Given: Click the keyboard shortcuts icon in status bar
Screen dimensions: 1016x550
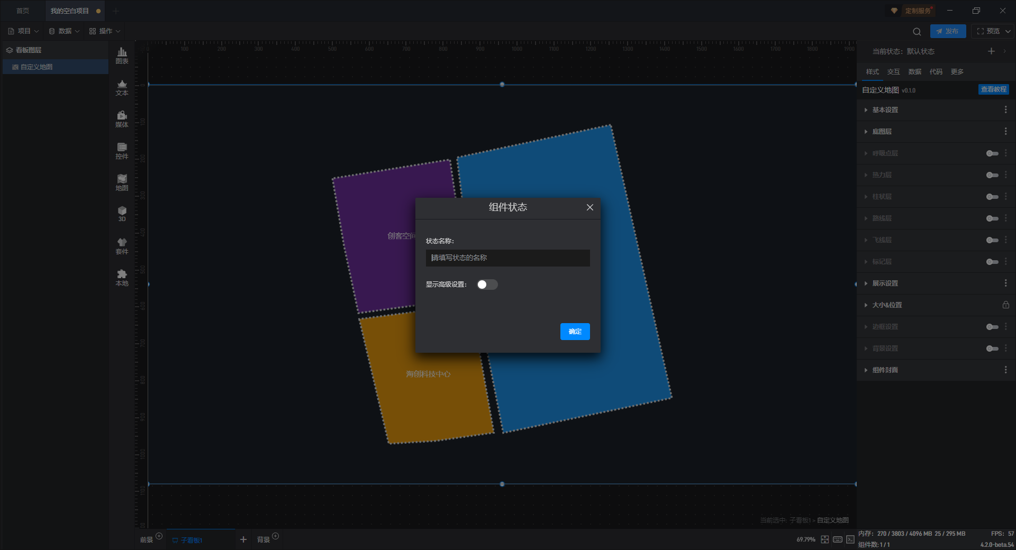Looking at the screenshot, I should (838, 539).
